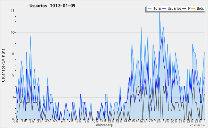The width and height of the screenshot is (208, 128).
Task: Click the '15 h' x-axis label
Action: 135,121
